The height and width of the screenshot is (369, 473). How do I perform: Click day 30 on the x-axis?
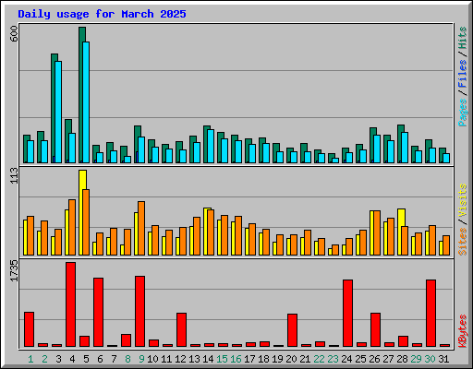430,359
